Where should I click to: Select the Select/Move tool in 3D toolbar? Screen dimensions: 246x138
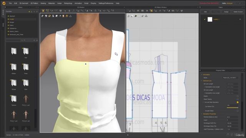[x=47, y=11]
